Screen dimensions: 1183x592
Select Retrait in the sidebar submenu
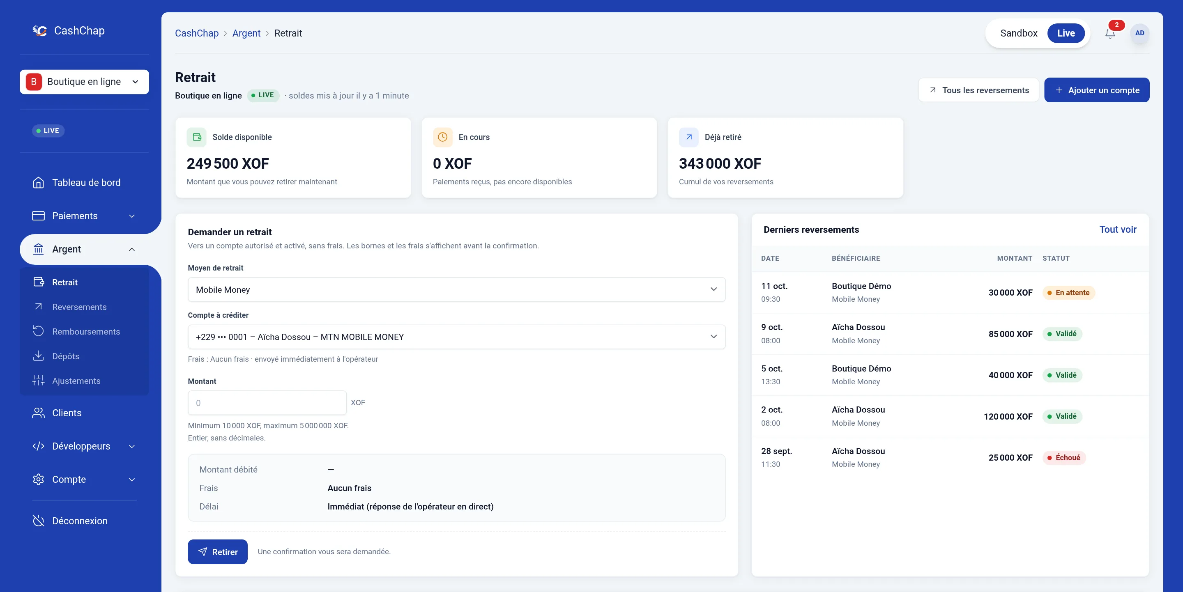pyautogui.click(x=85, y=282)
